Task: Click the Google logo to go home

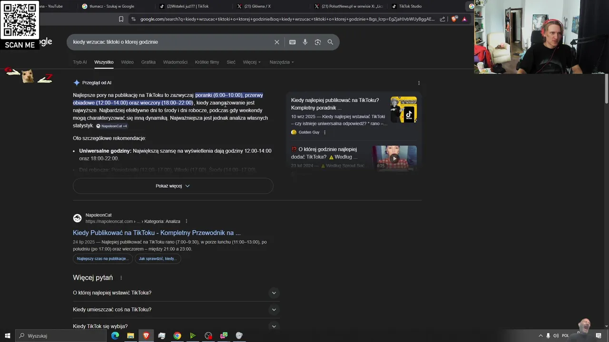Action: click(x=46, y=42)
